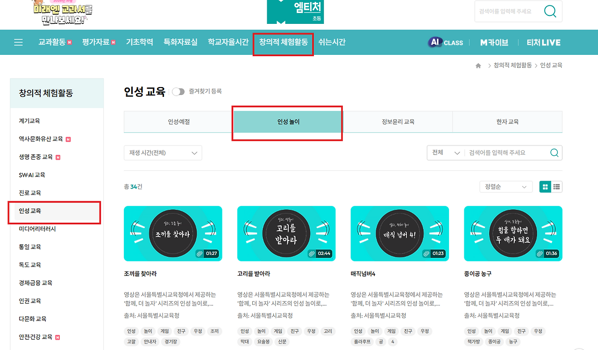
Task: Click the home icon in the breadcrumb
Action: (477, 65)
